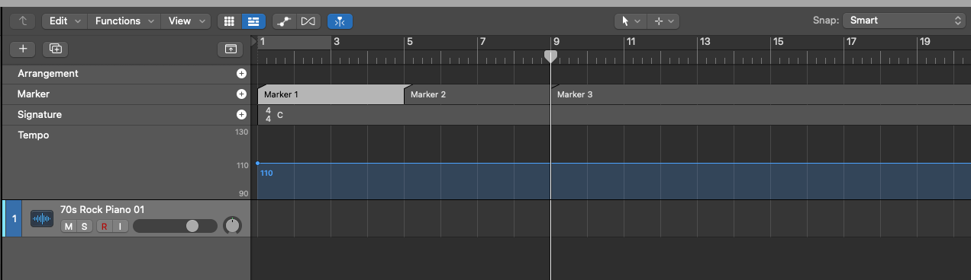Click the back/up arrow button
The image size is (971, 280).
pos(23,21)
